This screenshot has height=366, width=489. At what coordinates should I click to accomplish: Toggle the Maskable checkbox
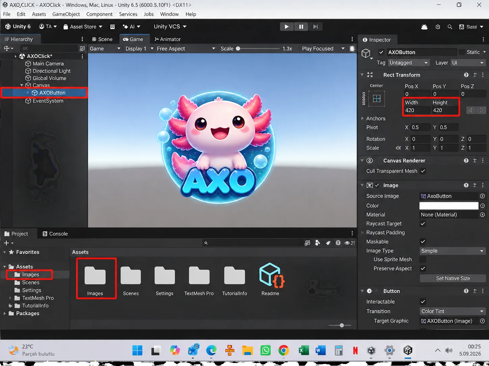tap(423, 241)
